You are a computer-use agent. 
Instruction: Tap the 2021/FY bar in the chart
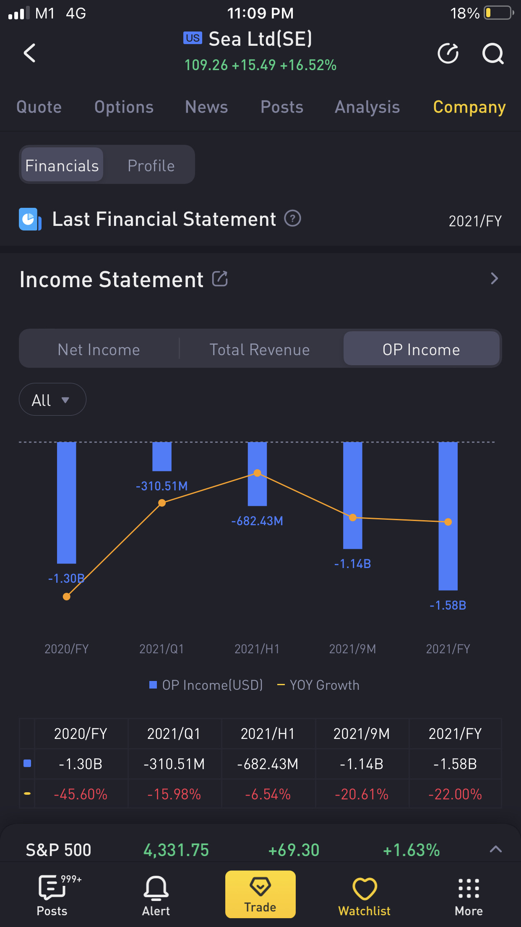tap(448, 516)
